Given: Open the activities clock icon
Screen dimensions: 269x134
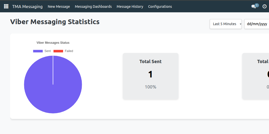Looking at the screenshot, I should [264, 7].
